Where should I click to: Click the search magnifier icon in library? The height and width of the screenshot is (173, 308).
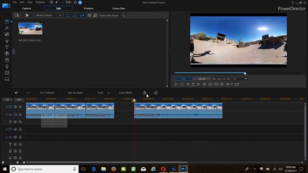123,15
